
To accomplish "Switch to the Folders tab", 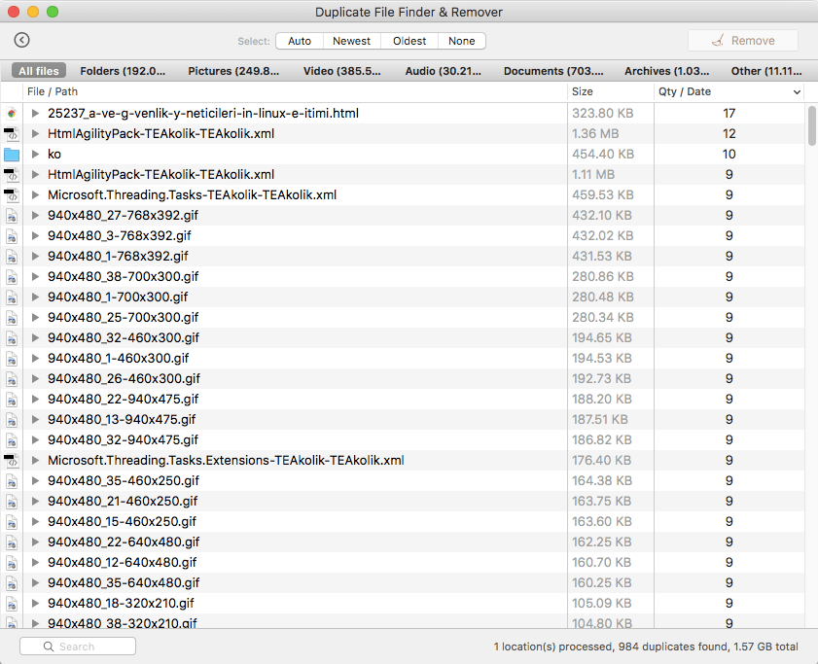I will tap(123, 71).
